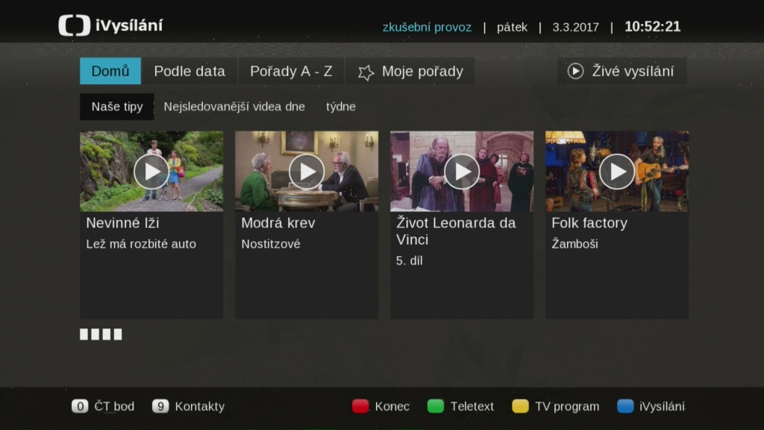This screenshot has height=430, width=764.
Task: Select the týdne most-watched filter
Action: click(x=341, y=107)
